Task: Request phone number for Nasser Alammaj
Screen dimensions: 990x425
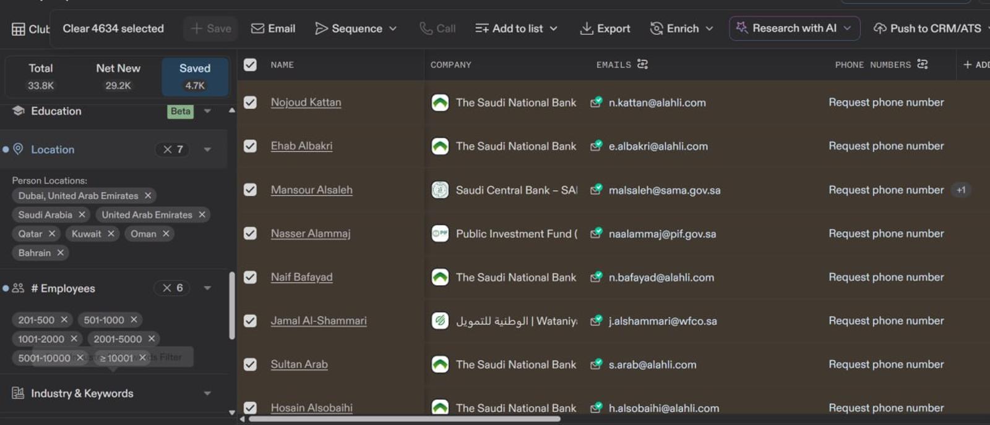Action: (886, 234)
